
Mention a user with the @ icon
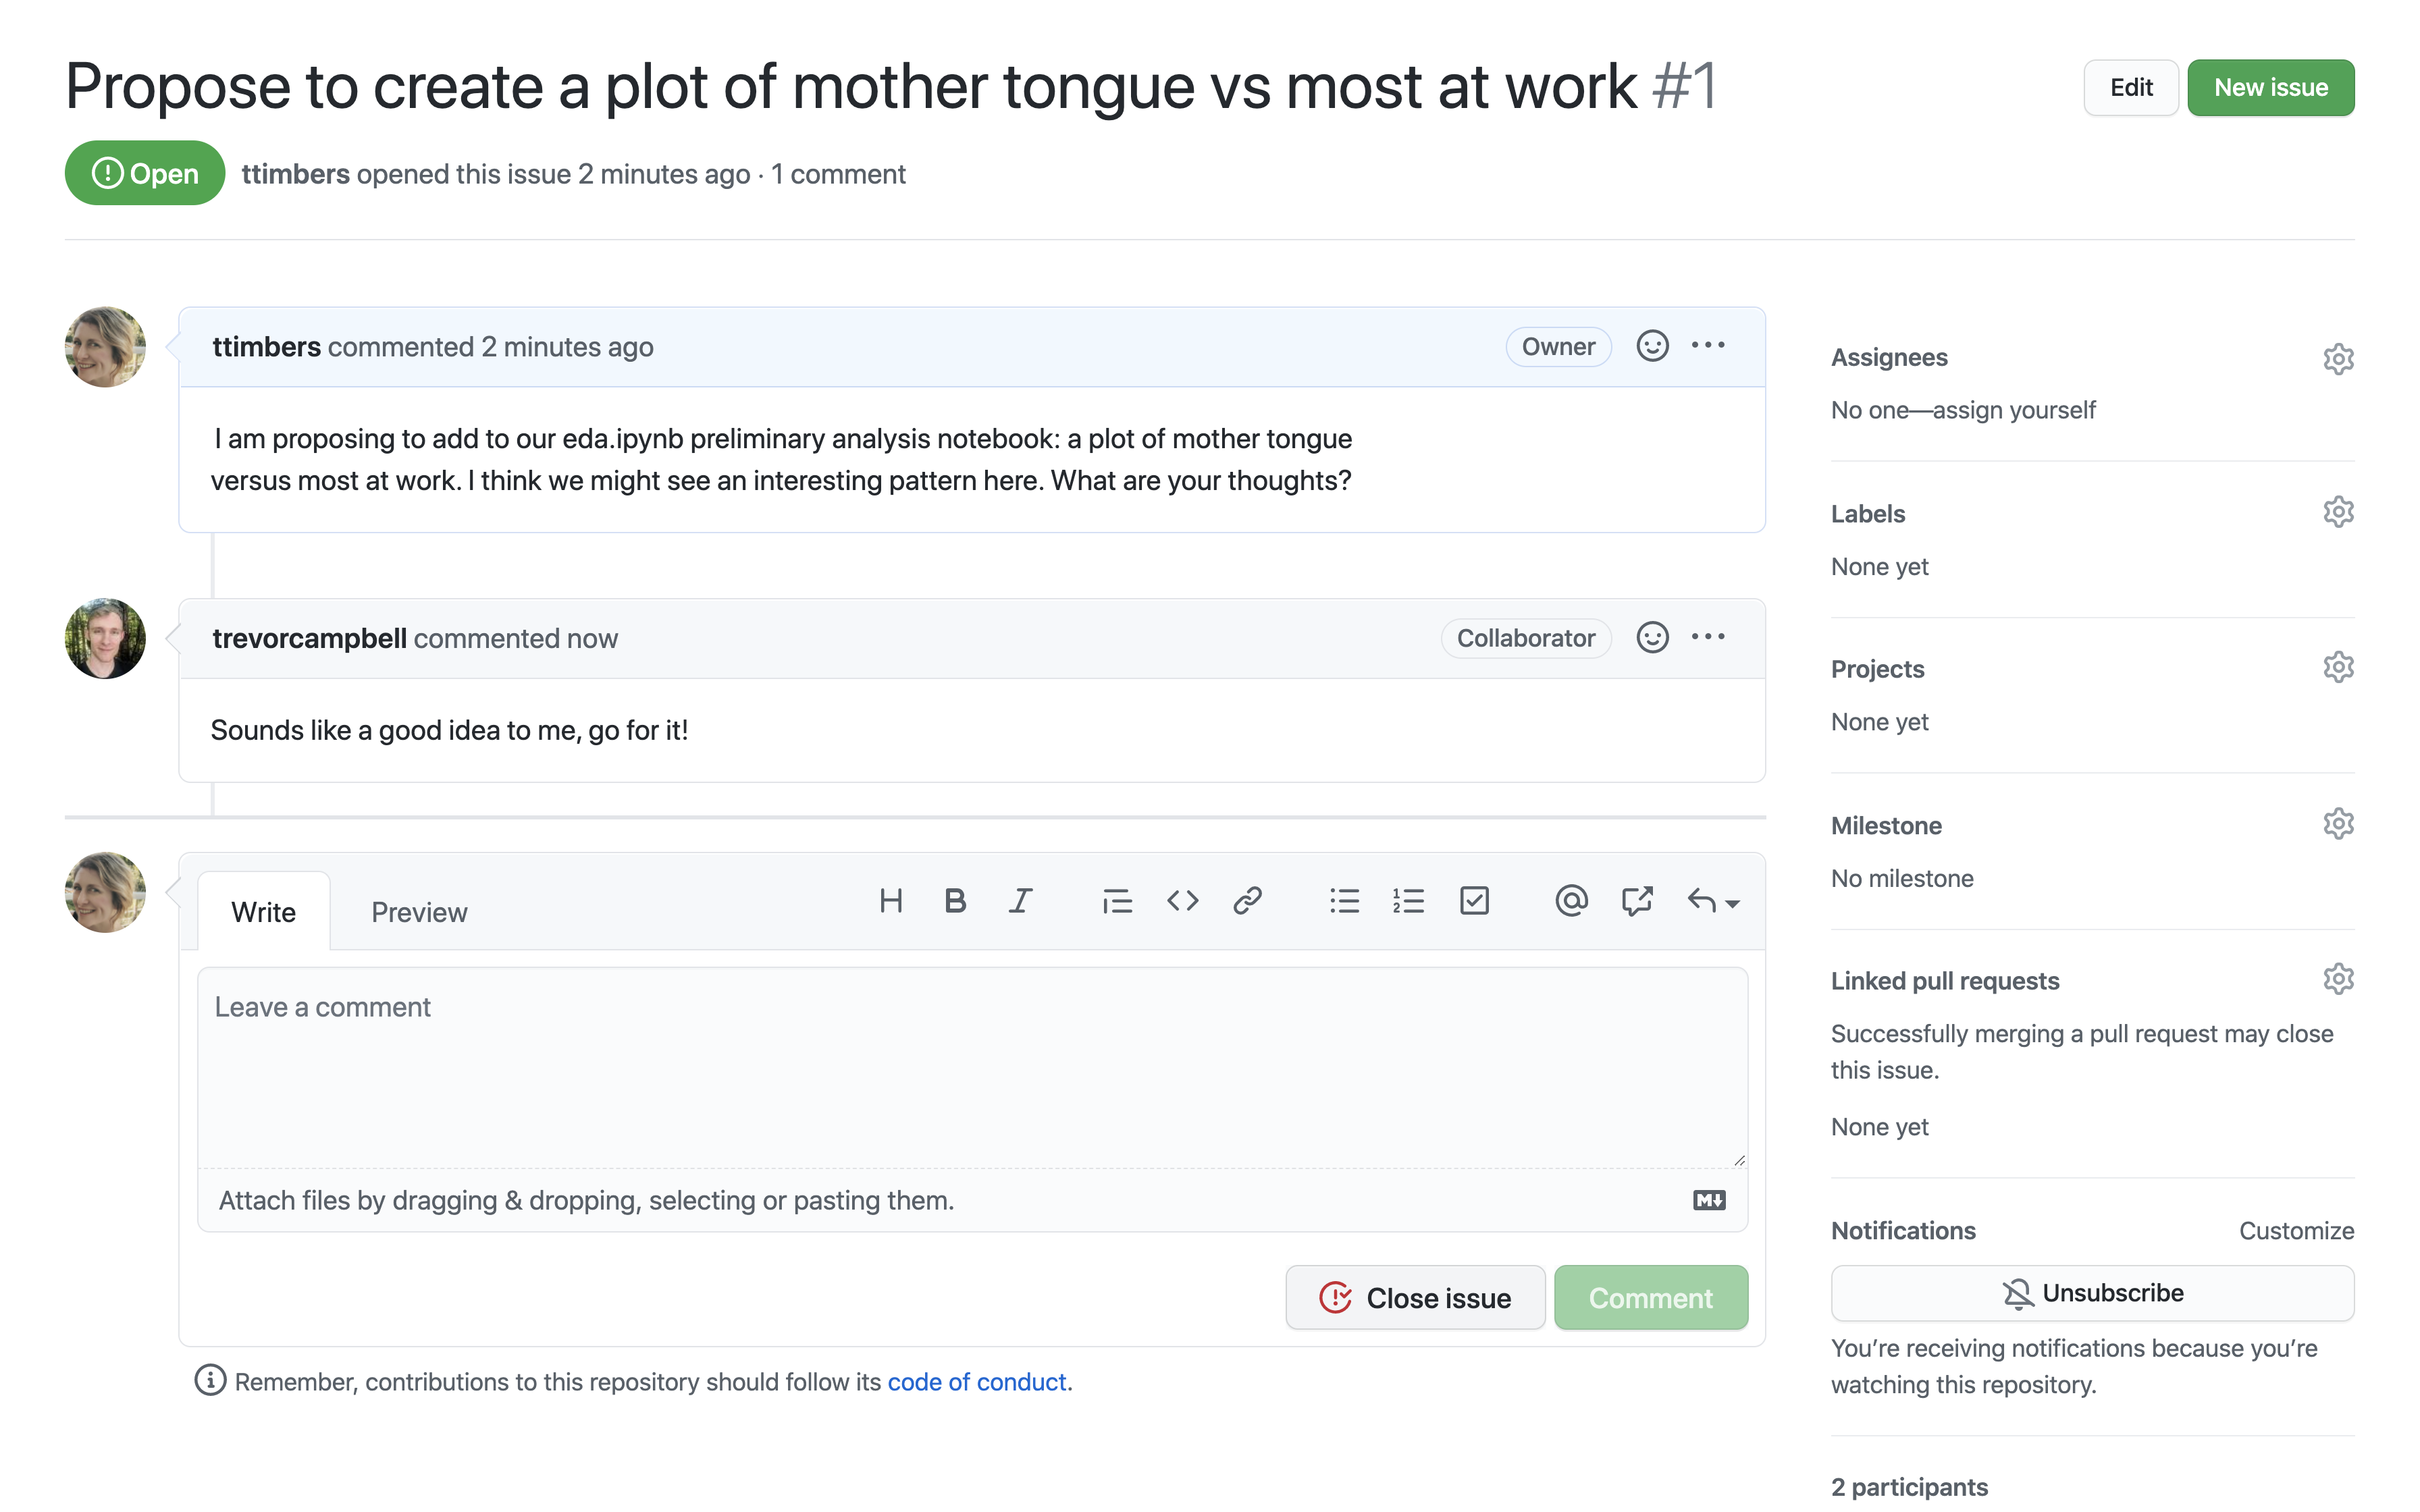coord(1571,901)
